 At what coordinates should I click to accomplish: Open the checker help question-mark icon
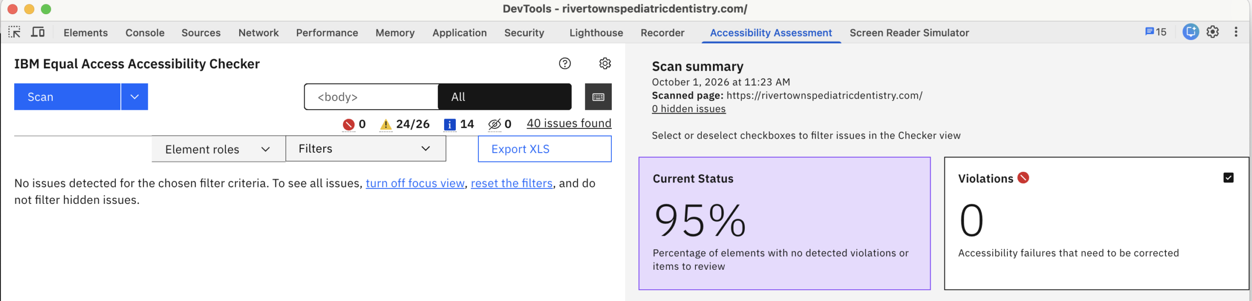pos(565,63)
